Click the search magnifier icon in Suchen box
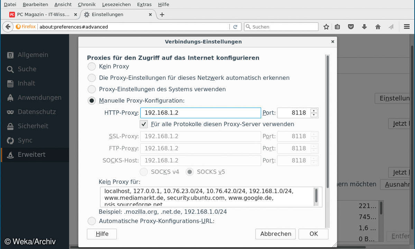The height and width of the screenshot is (249, 415). pyautogui.click(x=248, y=27)
